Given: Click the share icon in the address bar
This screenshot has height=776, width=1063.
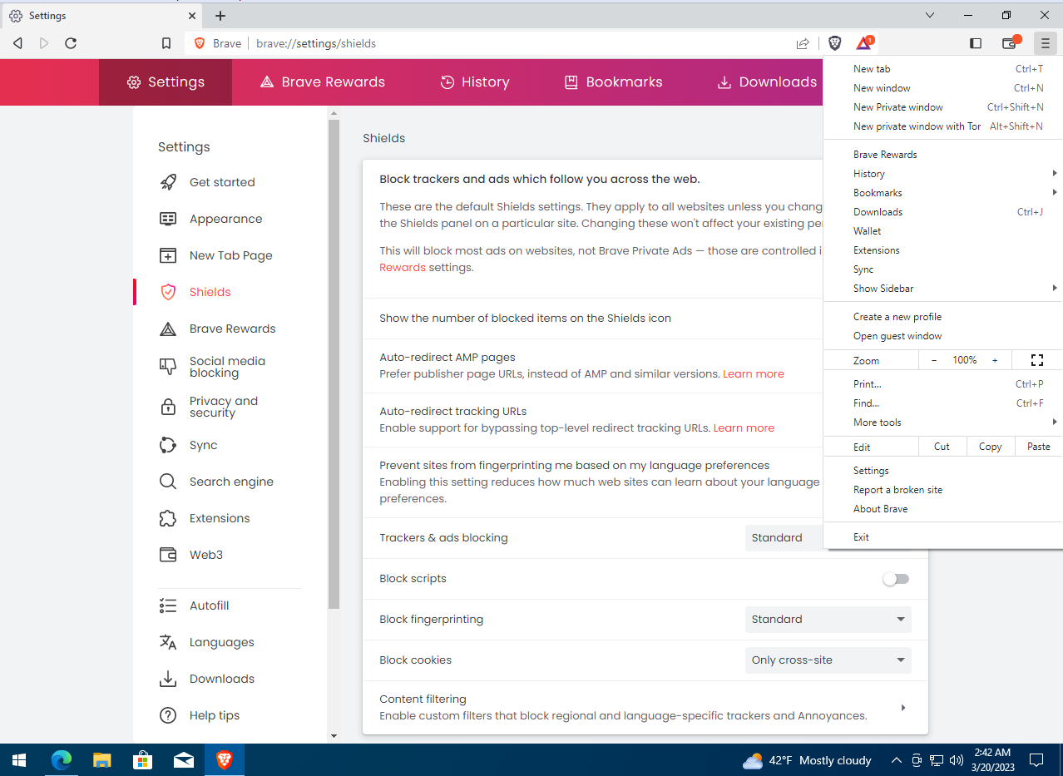Looking at the screenshot, I should [x=803, y=43].
